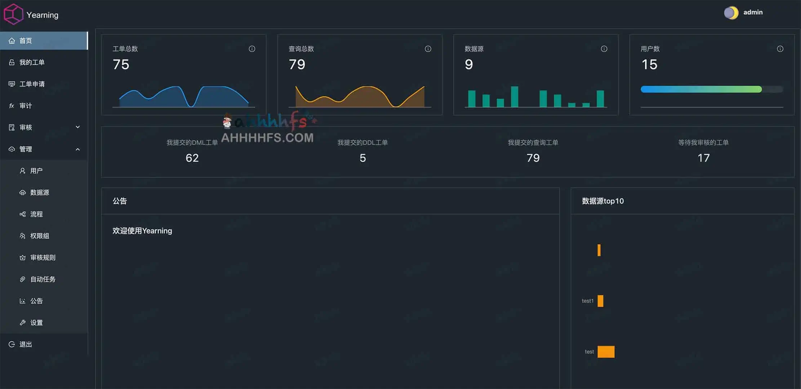Select the 我的工单 sidebar icon
Viewport: 801px width, 389px height.
(x=12, y=62)
